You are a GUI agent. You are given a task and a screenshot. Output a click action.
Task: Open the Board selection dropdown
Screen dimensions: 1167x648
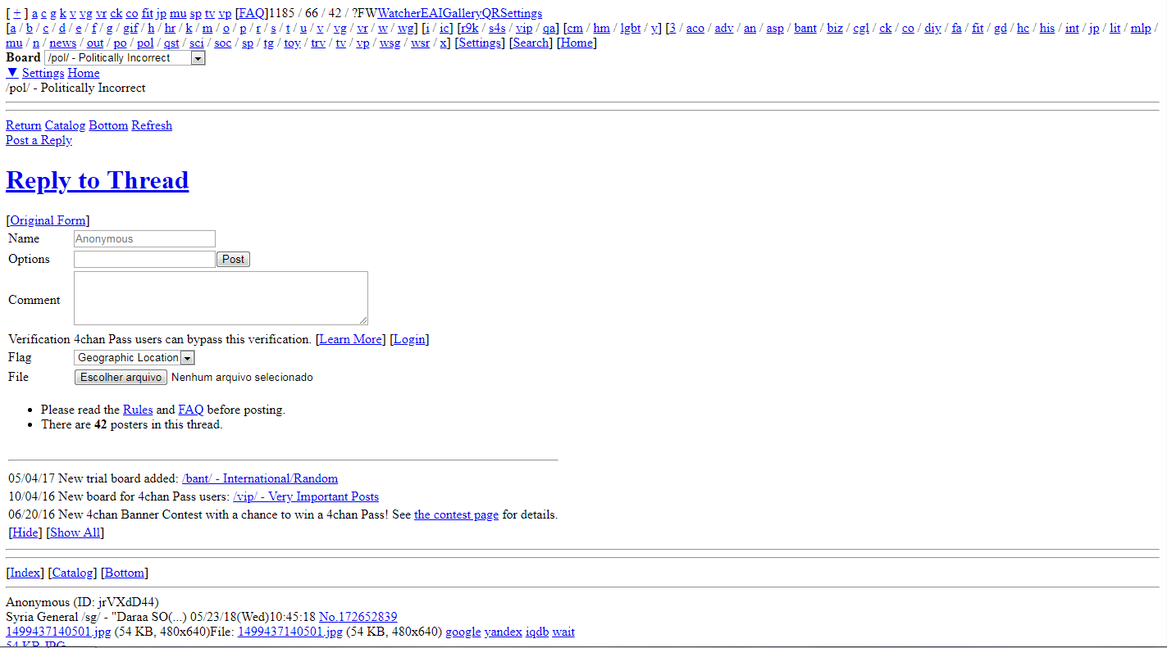point(197,57)
